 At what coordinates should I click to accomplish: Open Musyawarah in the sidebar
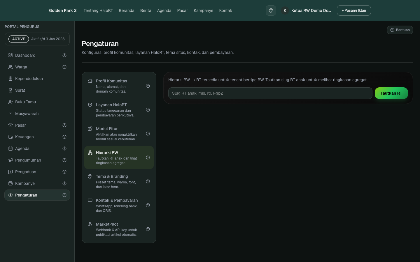(37, 114)
